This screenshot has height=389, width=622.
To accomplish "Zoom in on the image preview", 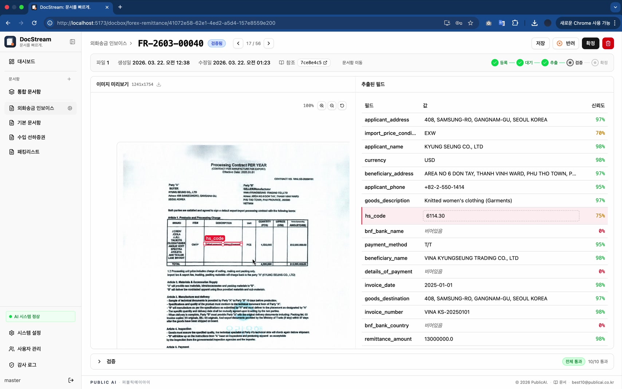I will [x=322, y=106].
